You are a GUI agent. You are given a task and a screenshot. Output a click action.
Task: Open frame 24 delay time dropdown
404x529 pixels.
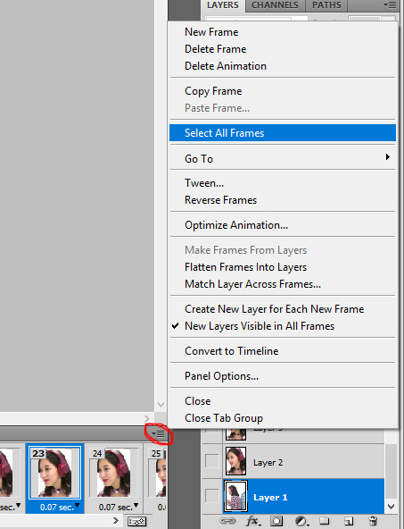point(136,505)
